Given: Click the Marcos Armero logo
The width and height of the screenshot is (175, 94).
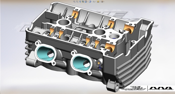Looking at the screenshot, I should coord(161,88).
